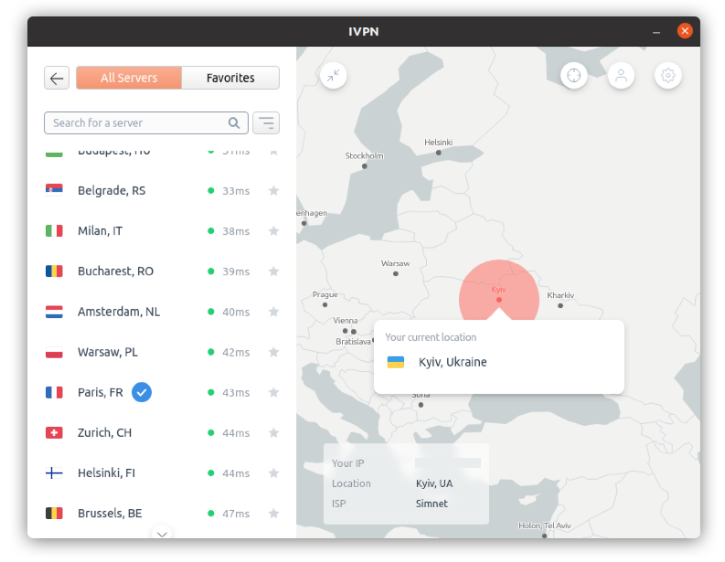
Task: Click the Ukrainian flag in location popup
Action: (395, 362)
